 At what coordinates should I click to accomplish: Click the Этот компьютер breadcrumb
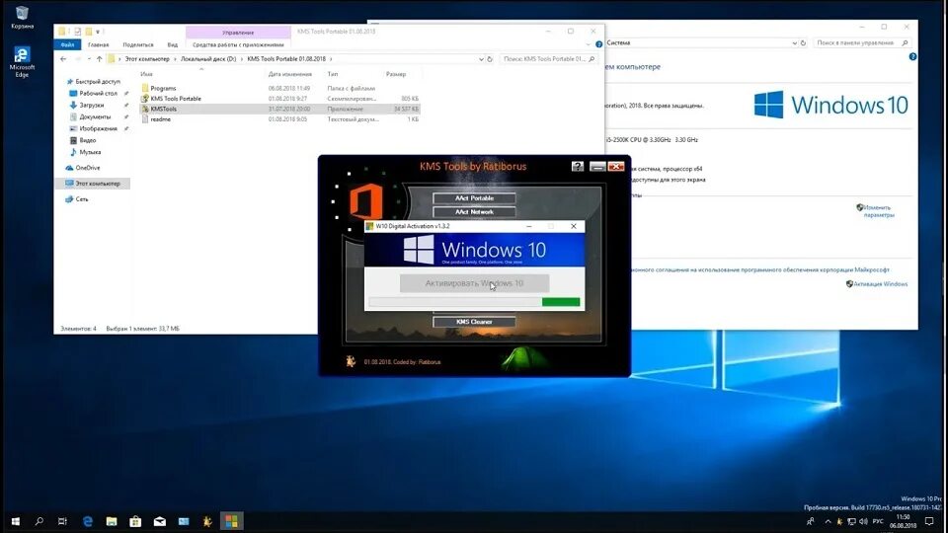(x=147, y=59)
